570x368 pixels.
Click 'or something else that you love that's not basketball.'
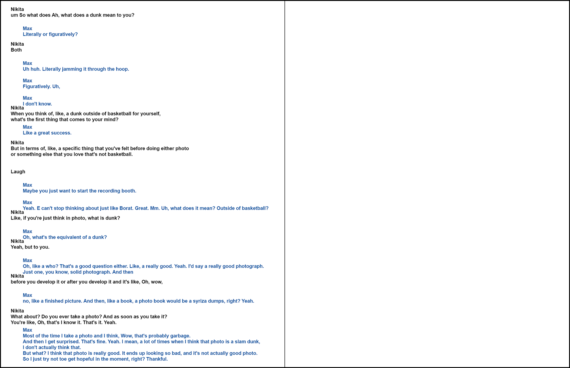(x=72, y=154)
